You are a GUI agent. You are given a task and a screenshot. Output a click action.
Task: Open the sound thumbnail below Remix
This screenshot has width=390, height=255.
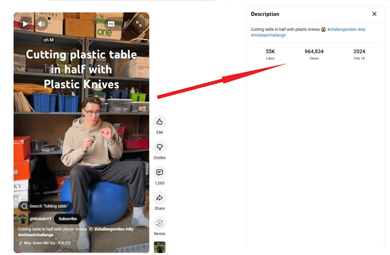click(x=160, y=247)
